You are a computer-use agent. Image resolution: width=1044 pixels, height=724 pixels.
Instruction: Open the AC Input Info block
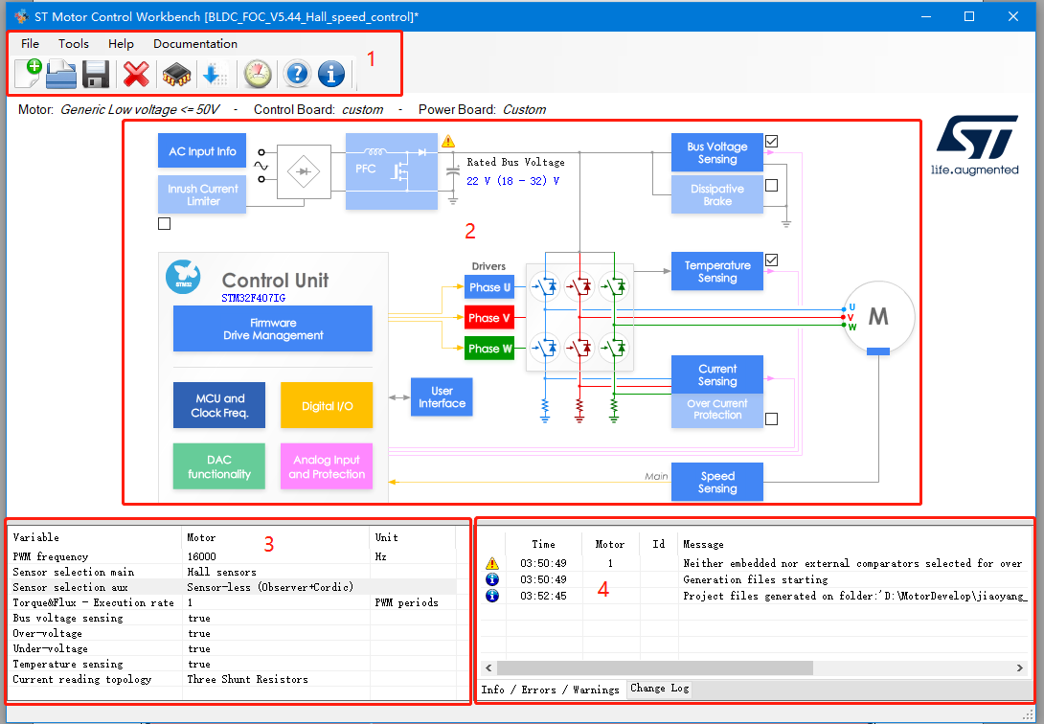[x=202, y=151]
